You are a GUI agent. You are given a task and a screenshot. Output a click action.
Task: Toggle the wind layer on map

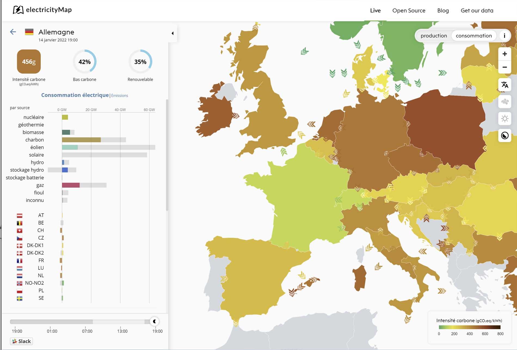click(x=504, y=102)
